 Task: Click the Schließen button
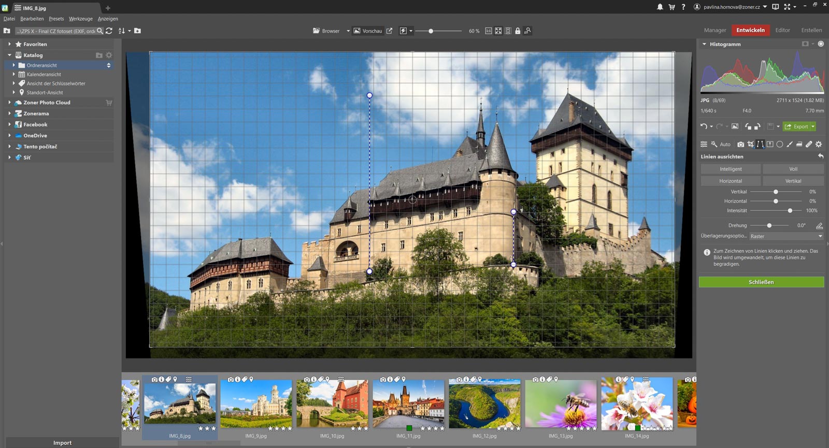tap(761, 282)
